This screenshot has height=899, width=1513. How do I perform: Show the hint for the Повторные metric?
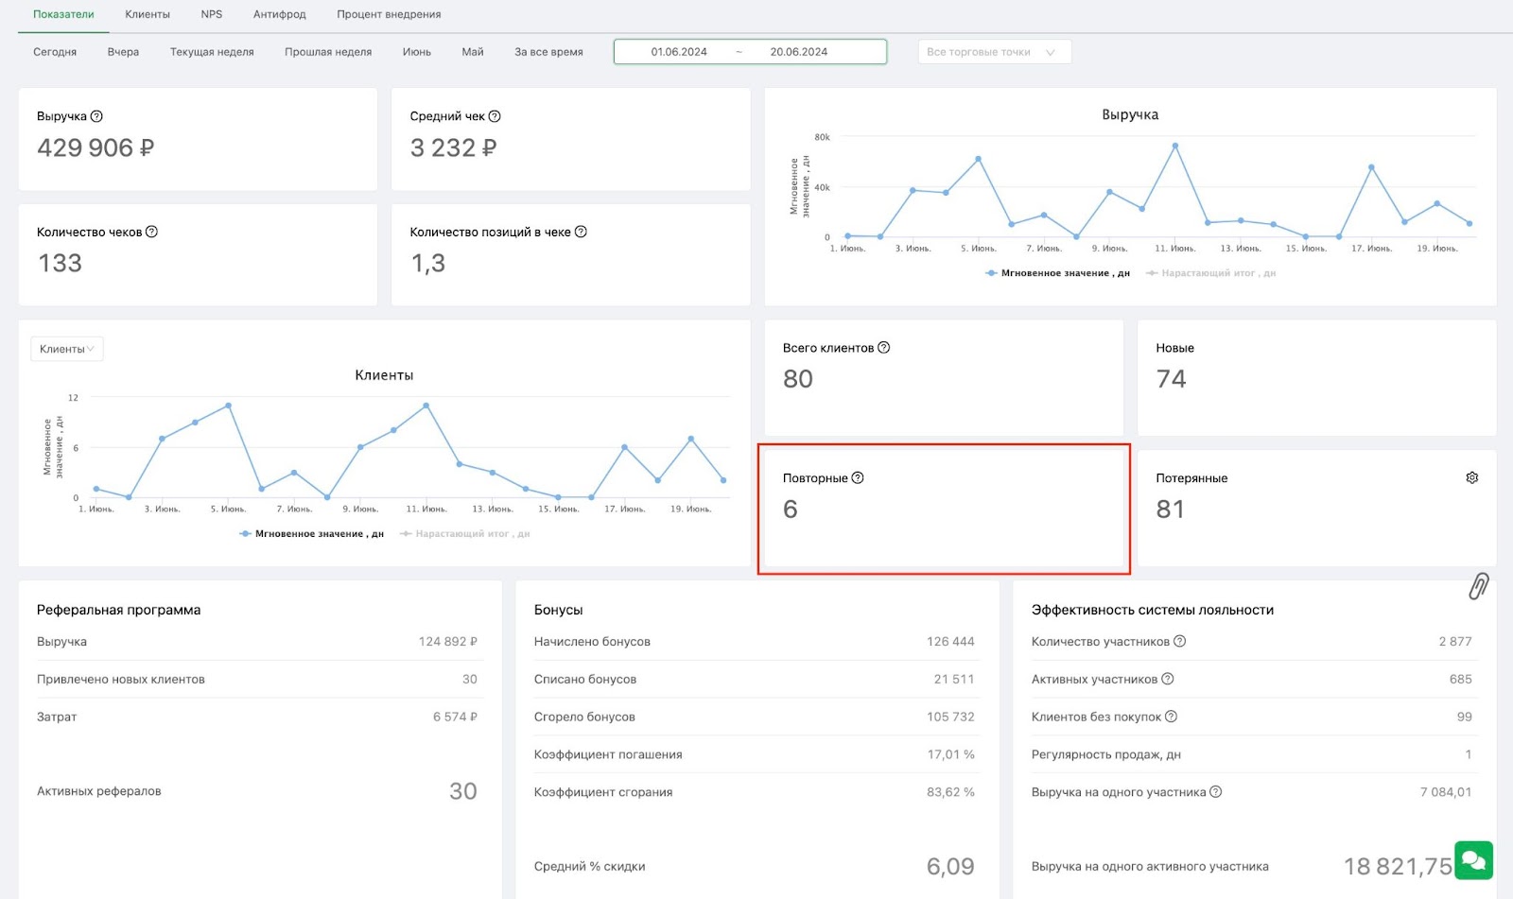click(858, 477)
